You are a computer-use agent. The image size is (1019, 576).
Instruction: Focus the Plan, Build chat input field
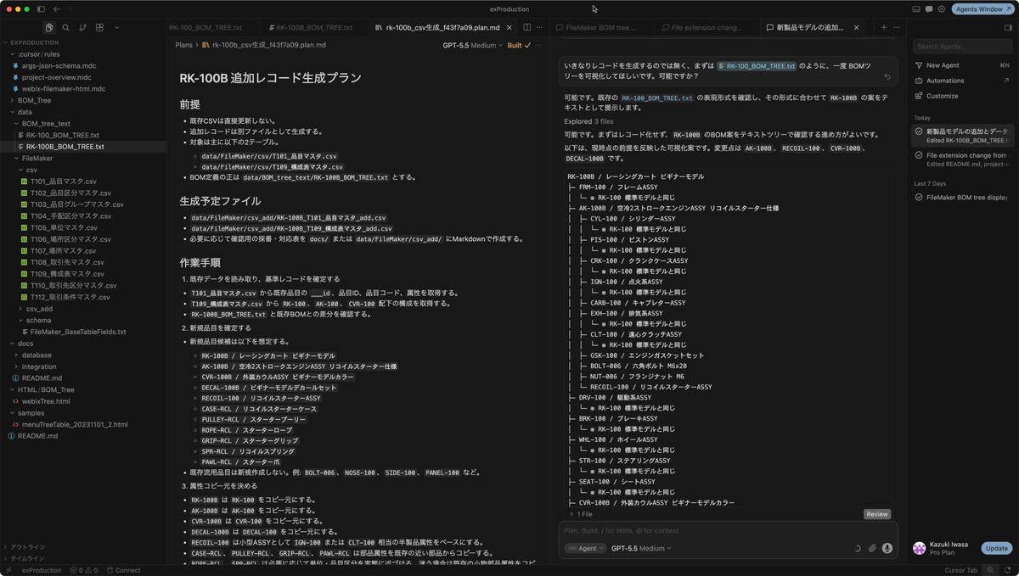tap(727, 530)
